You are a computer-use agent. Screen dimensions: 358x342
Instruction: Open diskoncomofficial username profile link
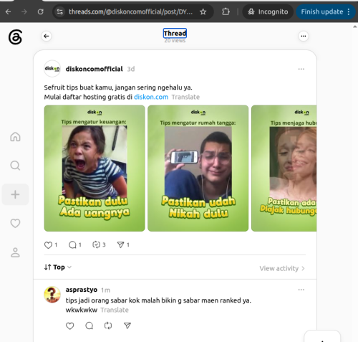click(x=95, y=69)
